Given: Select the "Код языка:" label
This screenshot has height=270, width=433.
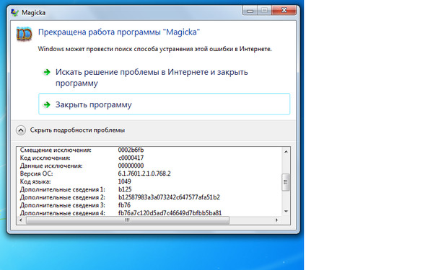Looking at the screenshot, I should click(x=35, y=181).
